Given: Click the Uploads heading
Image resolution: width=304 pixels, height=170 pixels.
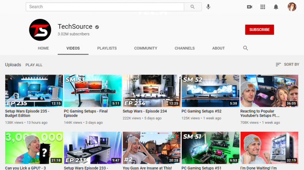Looking at the screenshot, I should [x=13, y=65].
